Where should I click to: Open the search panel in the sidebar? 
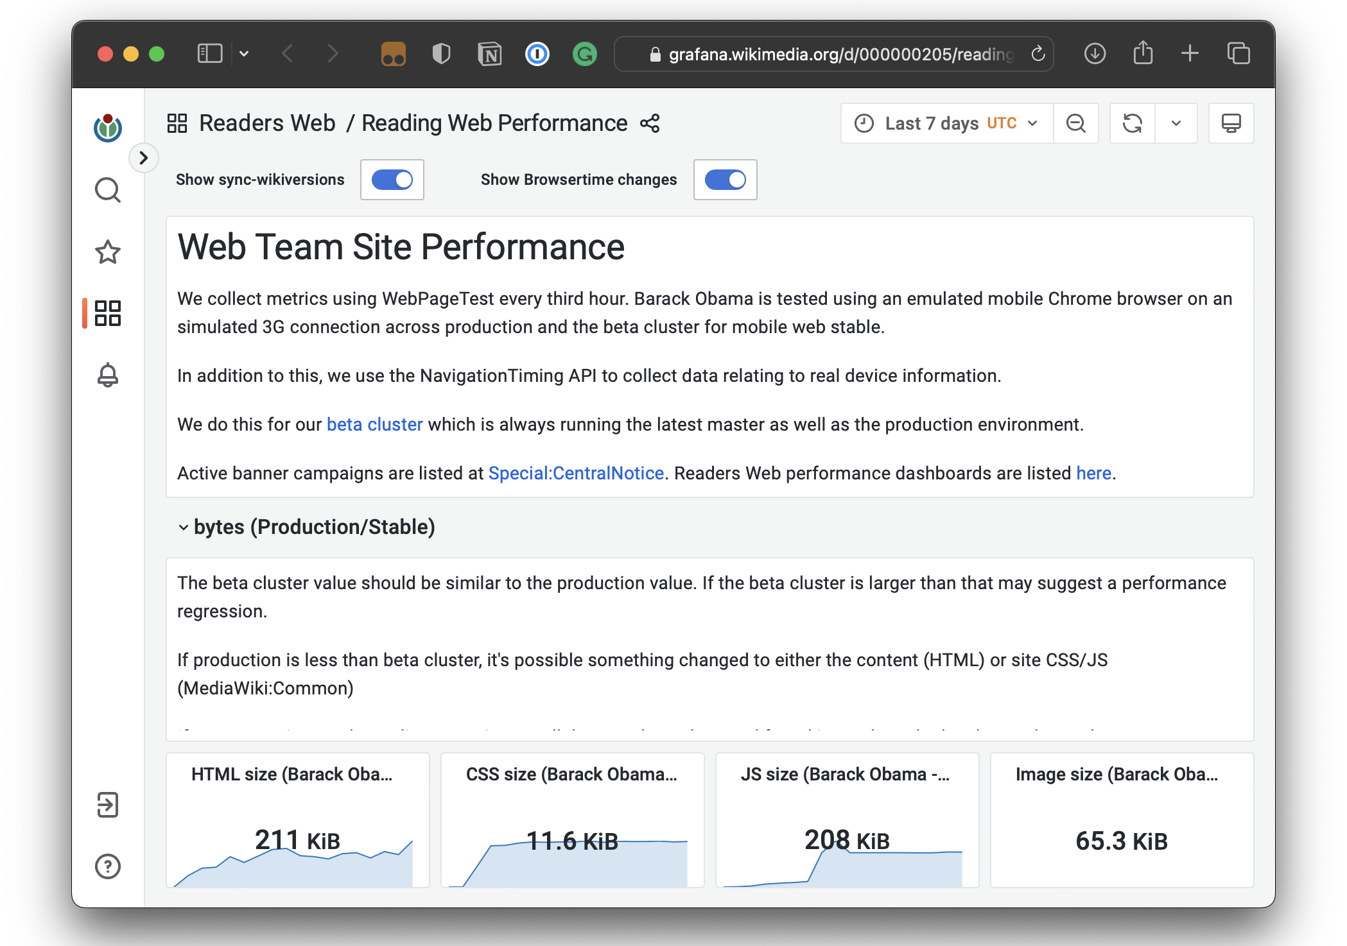[108, 190]
